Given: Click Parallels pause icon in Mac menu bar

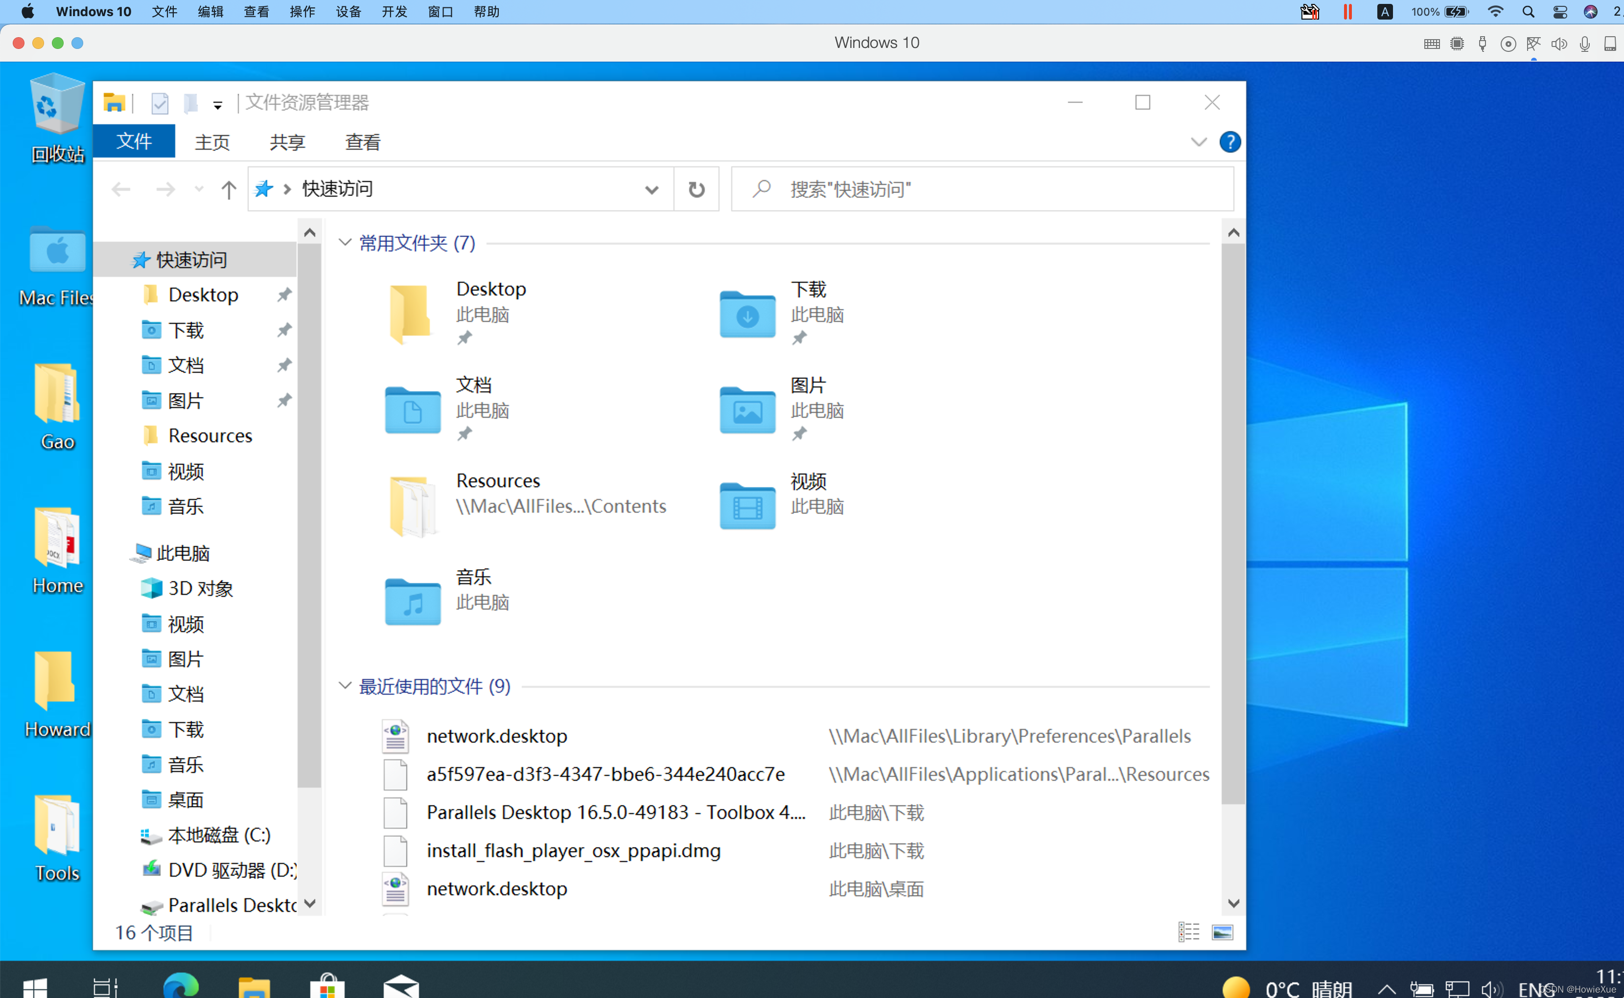Looking at the screenshot, I should coord(1347,12).
